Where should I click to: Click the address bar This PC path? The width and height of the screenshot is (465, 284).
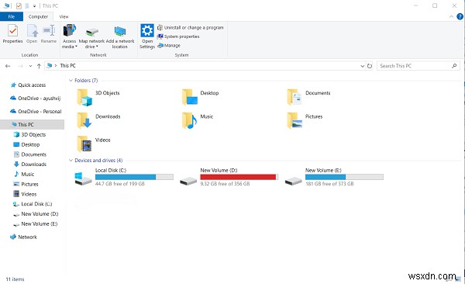(67, 66)
